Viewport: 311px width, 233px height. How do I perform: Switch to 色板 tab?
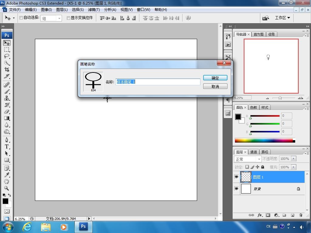254,107
